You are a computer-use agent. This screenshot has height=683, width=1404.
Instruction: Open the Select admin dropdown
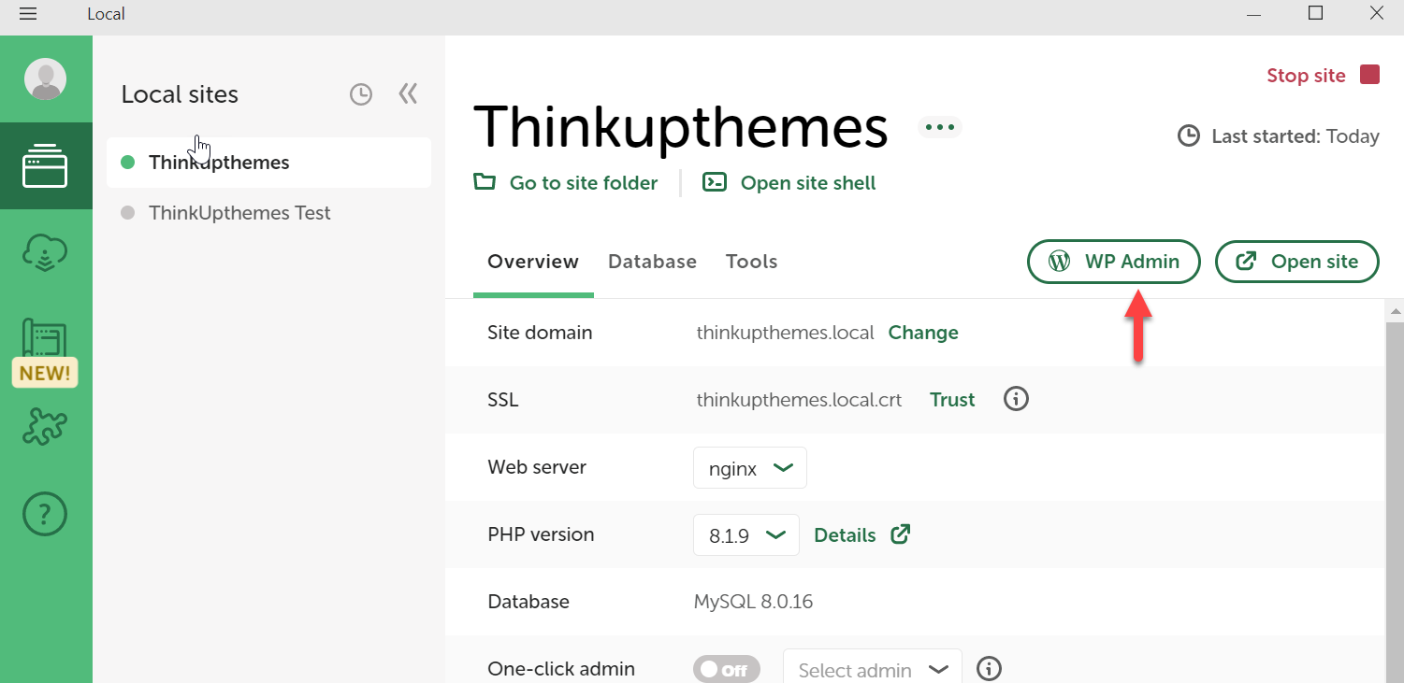(x=872, y=667)
